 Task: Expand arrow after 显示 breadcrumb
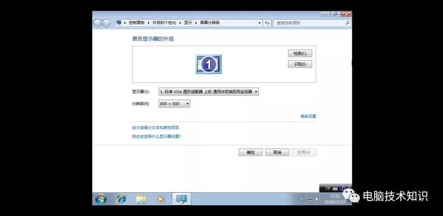pyautogui.click(x=196, y=23)
